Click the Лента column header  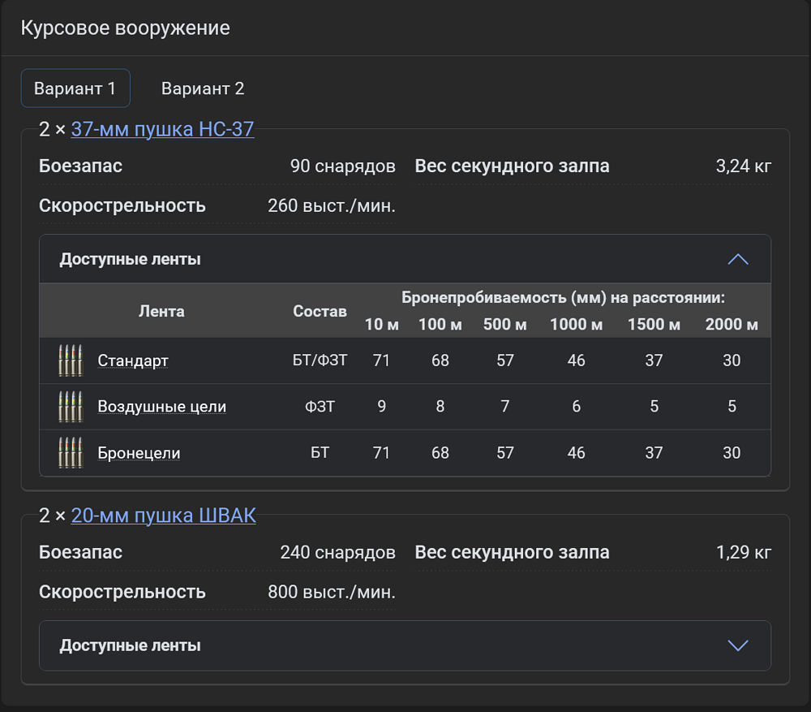point(161,311)
